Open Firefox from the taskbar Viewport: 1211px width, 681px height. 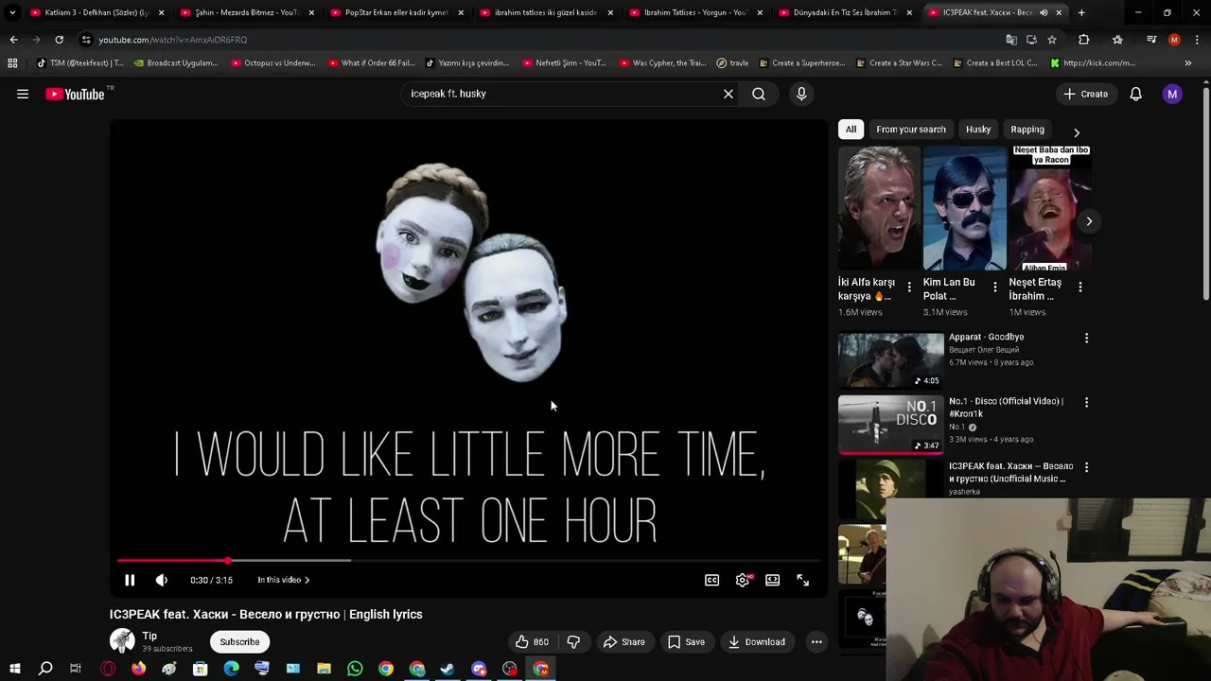click(138, 669)
